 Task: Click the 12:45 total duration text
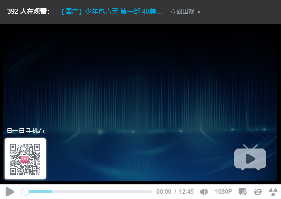[186, 192]
